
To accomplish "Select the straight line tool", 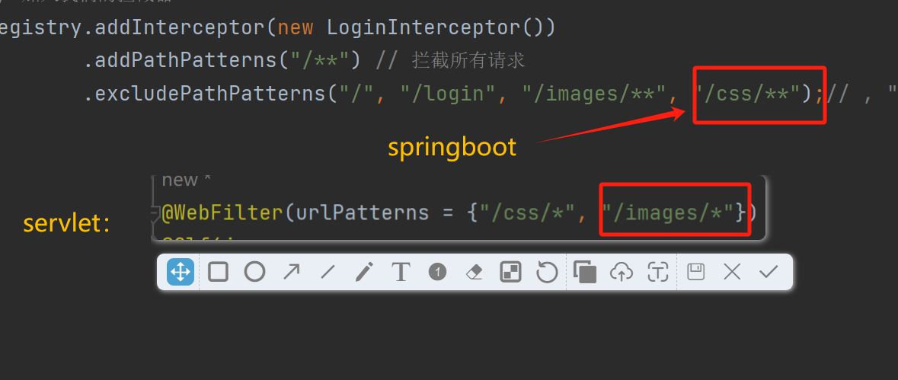I will tap(328, 272).
